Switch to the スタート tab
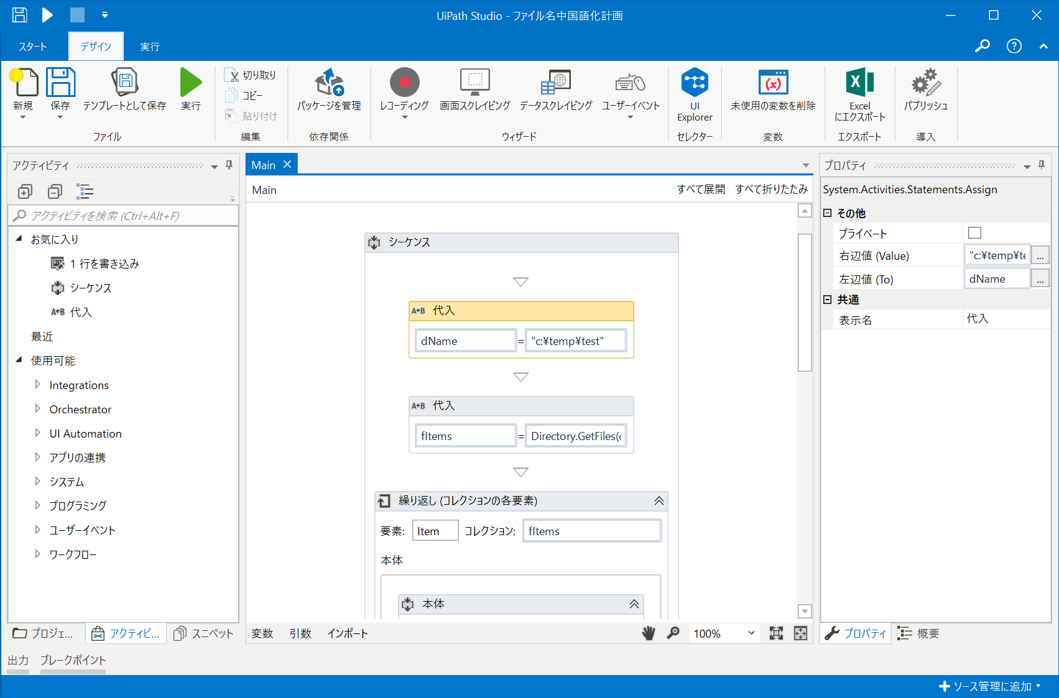1059x698 pixels. click(33, 47)
